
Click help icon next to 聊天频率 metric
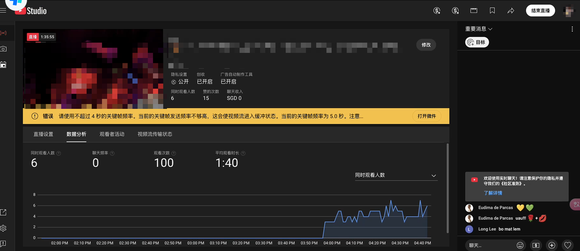111,153
